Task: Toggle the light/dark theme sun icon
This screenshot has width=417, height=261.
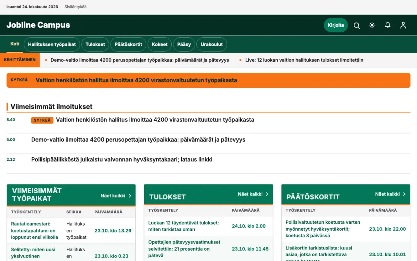Action: click(x=372, y=25)
